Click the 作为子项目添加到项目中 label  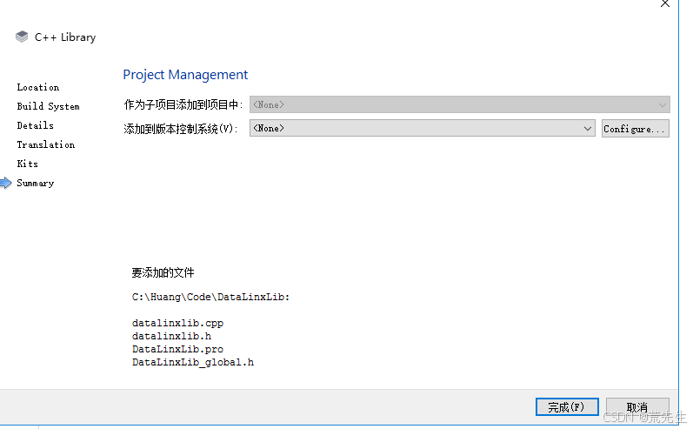point(183,104)
